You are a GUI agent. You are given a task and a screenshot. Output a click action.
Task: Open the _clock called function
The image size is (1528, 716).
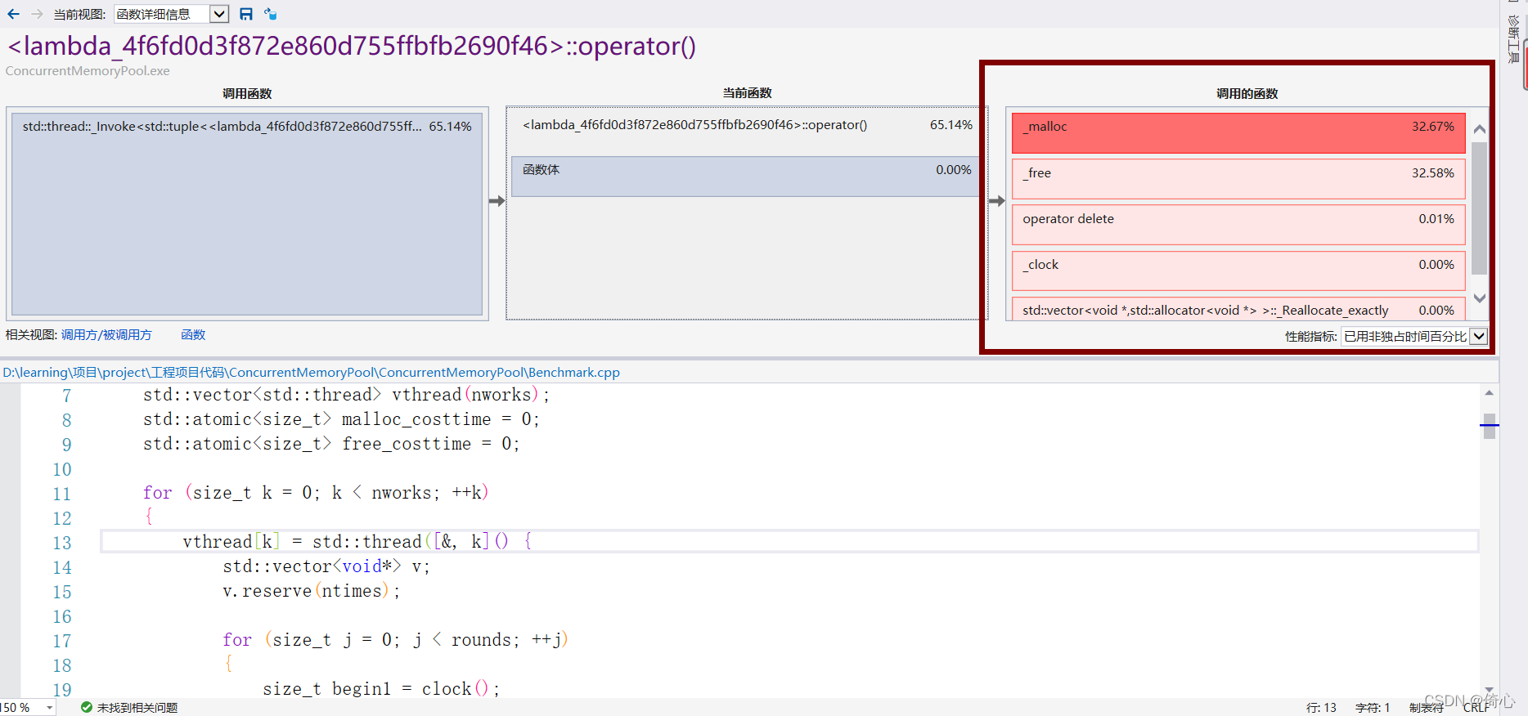[1238, 270]
